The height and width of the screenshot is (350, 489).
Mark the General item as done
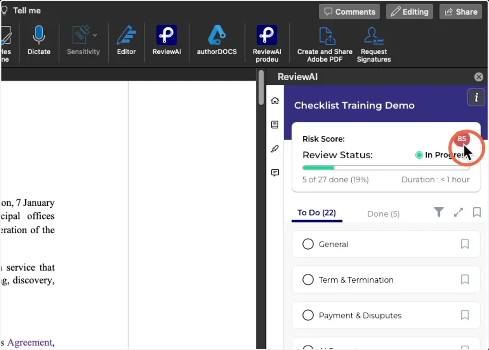308,244
